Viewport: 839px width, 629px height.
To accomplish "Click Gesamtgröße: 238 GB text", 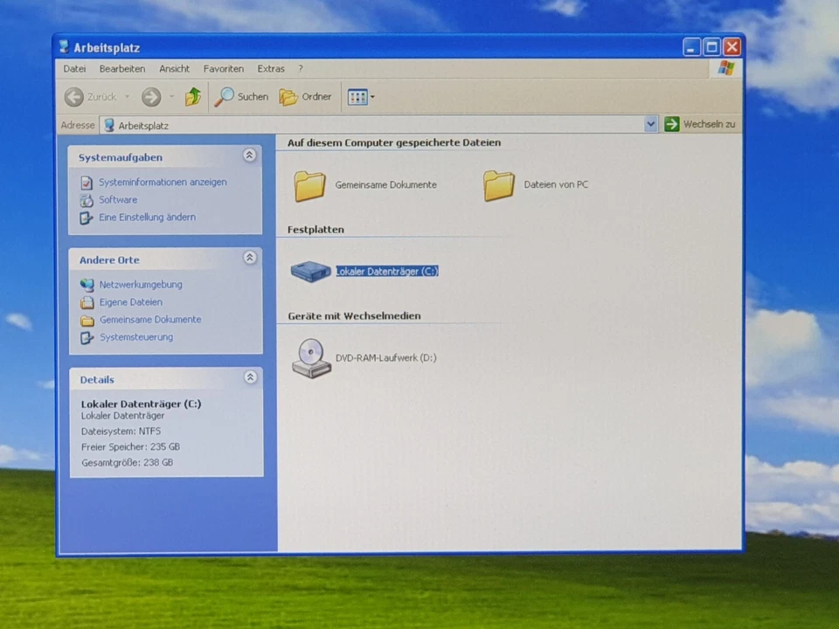I will pyautogui.click(x=128, y=463).
